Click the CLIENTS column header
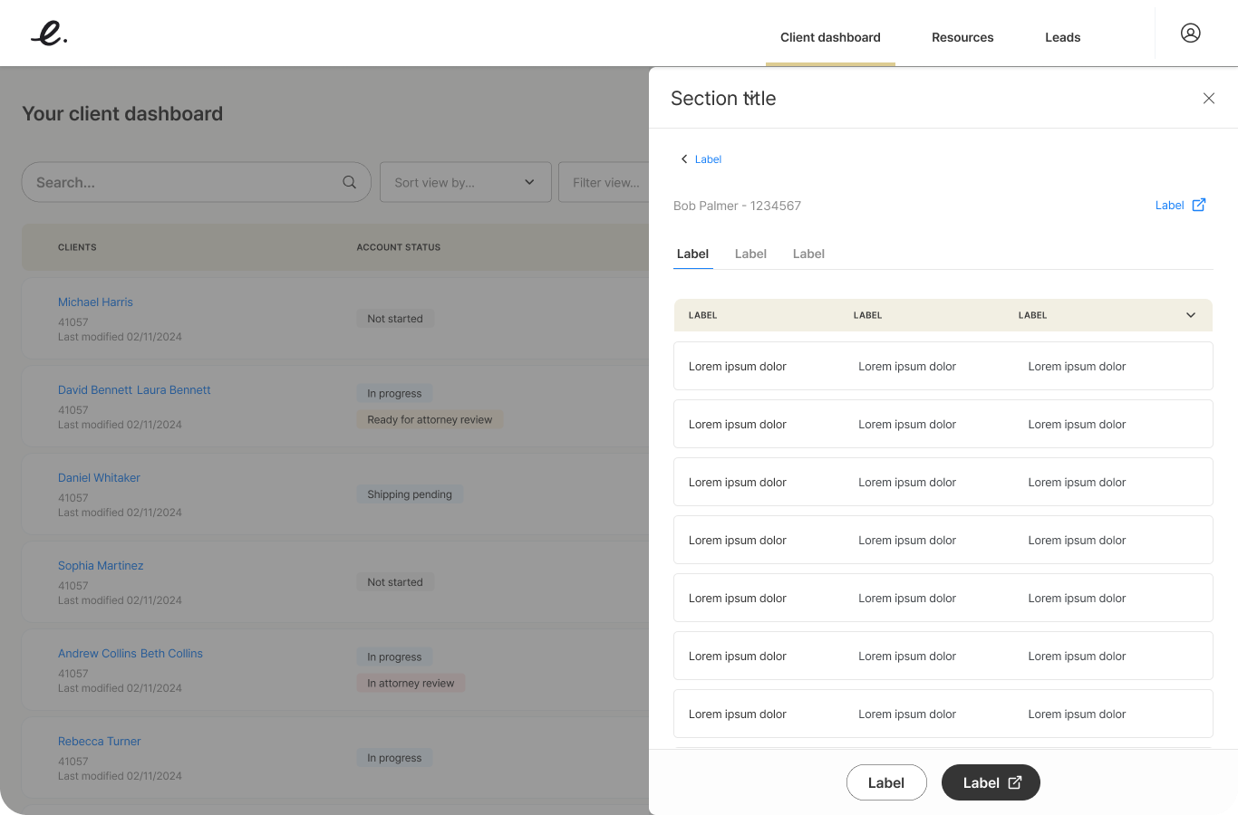 click(x=77, y=247)
